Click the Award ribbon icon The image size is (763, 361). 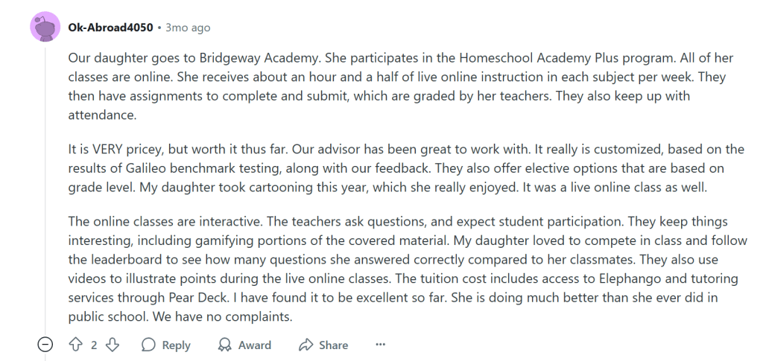[224, 345]
